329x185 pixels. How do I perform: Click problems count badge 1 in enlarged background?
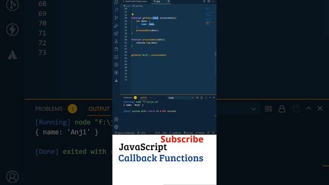(72, 109)
